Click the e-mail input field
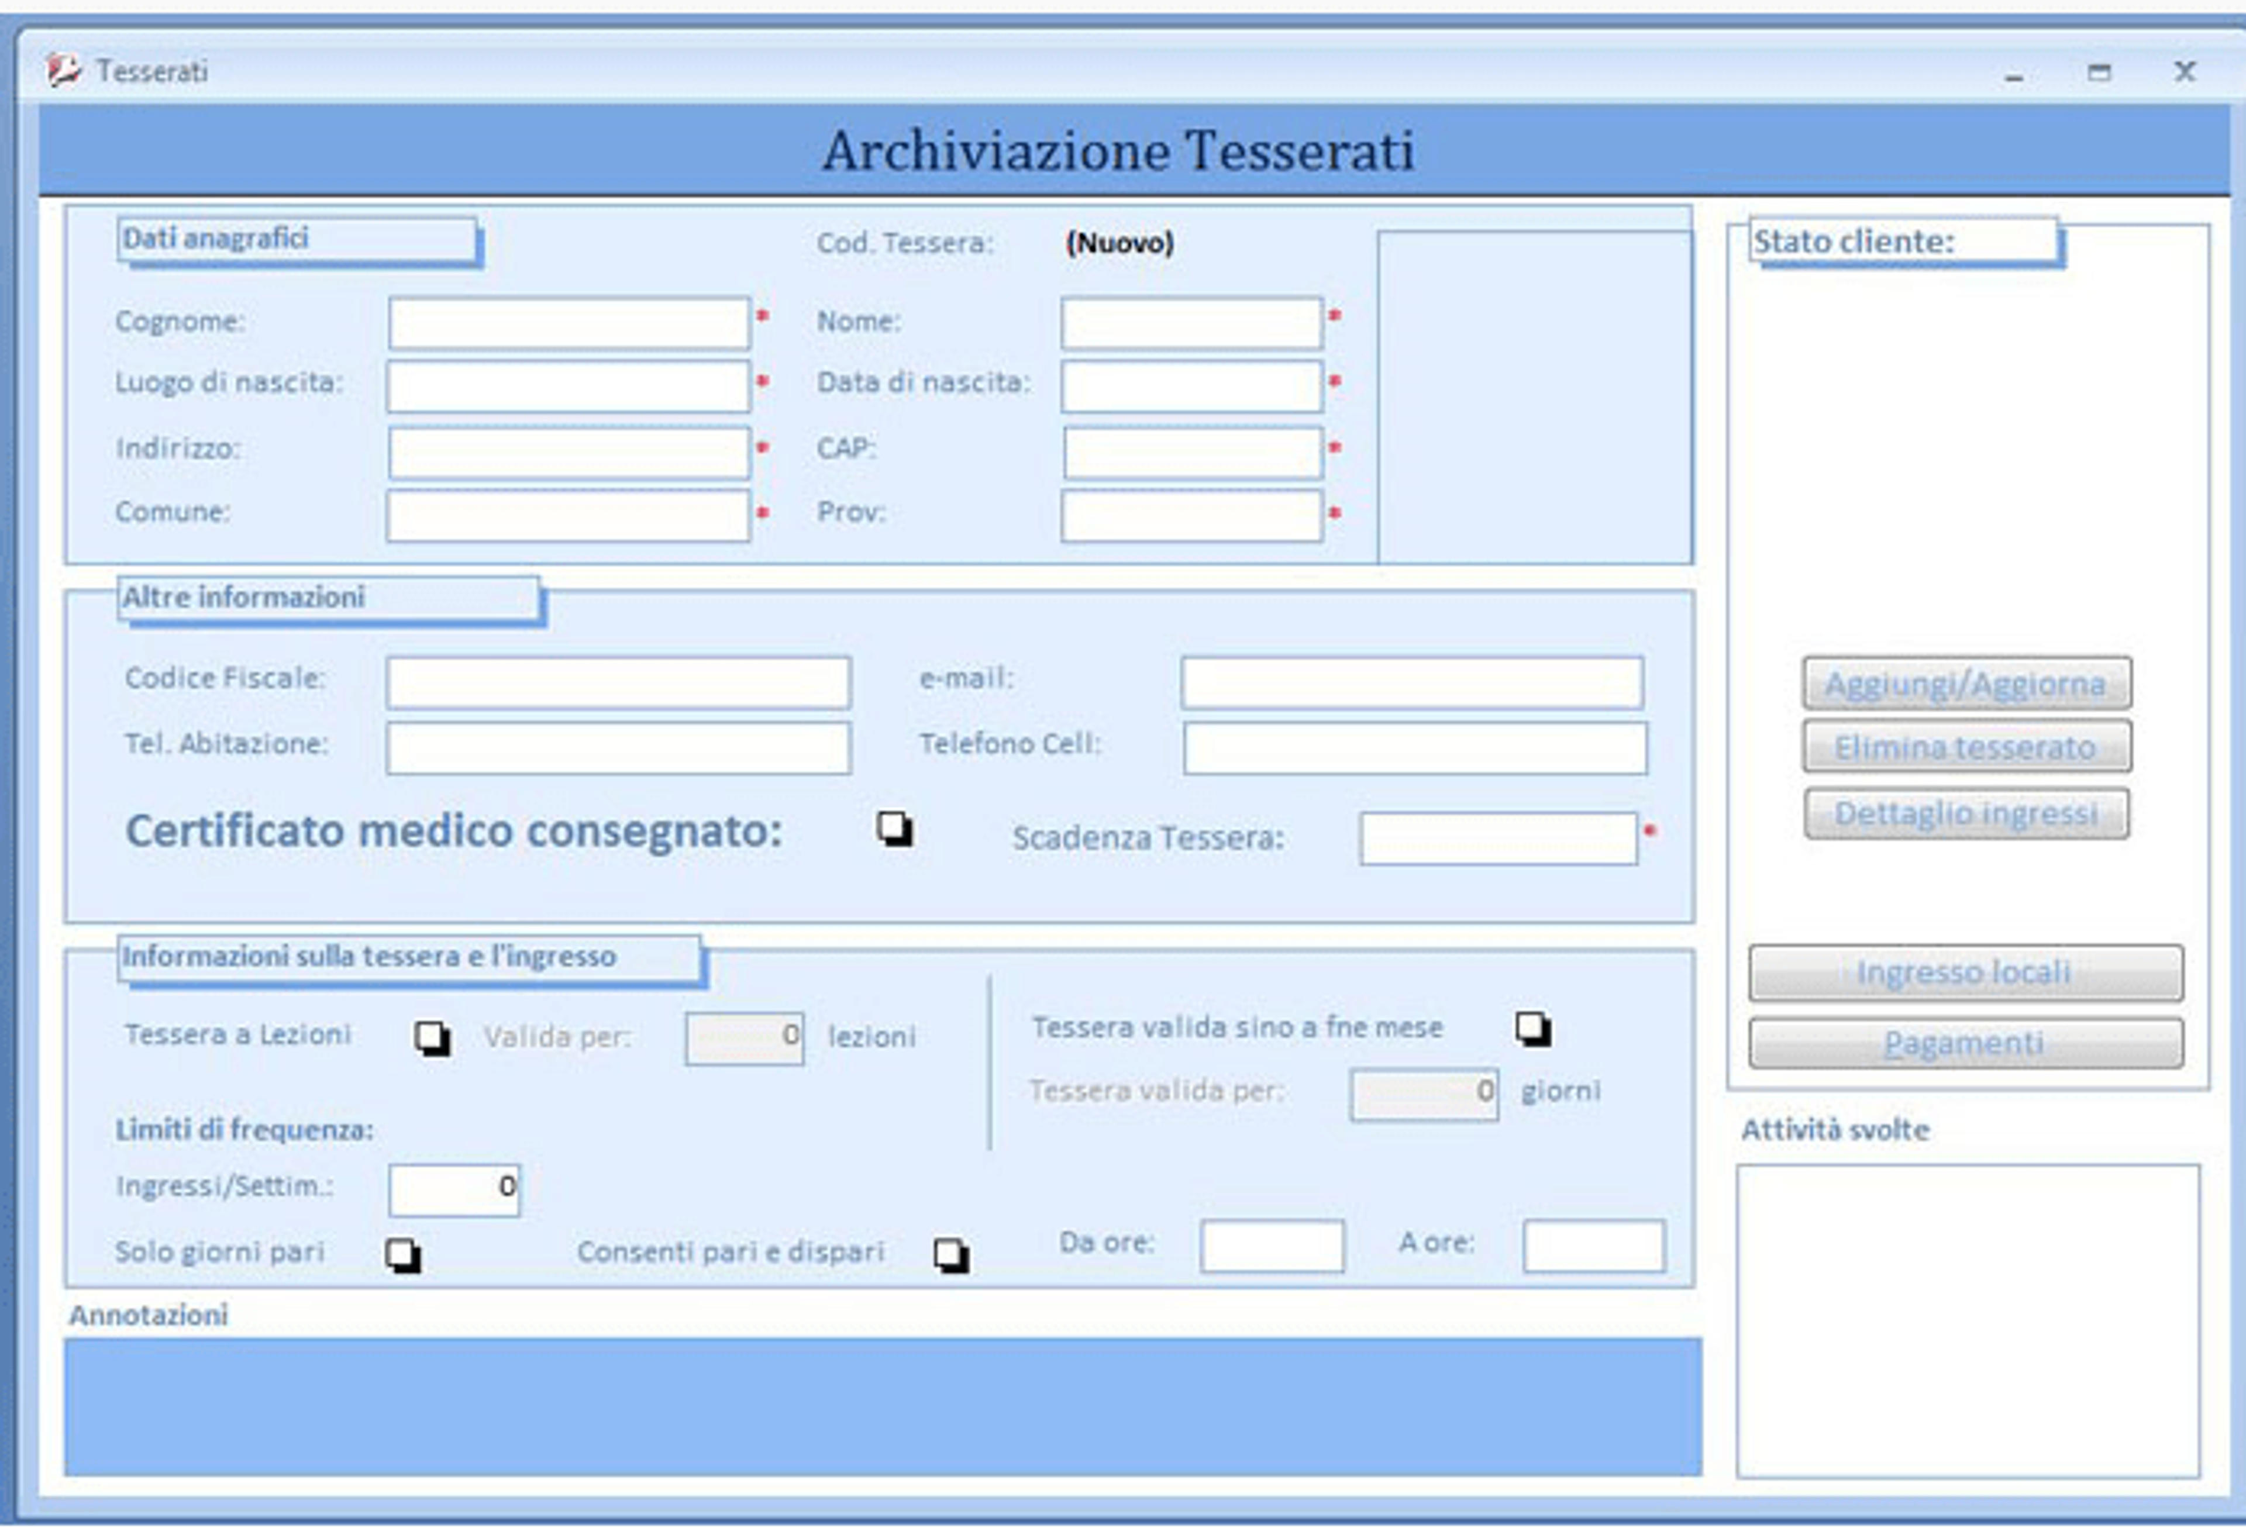Image resolution: width=2246 pixels, height=1528 pixels. tap(1412, 682)
